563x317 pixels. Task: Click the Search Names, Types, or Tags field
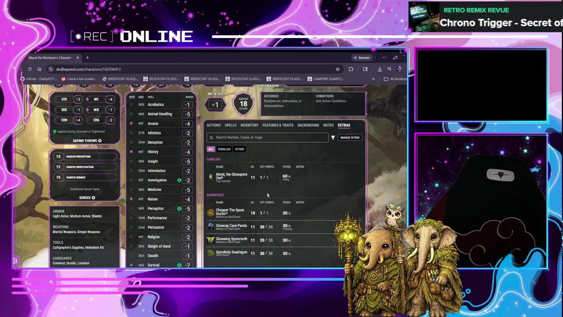pyautogui.click(x=267, y=137)
